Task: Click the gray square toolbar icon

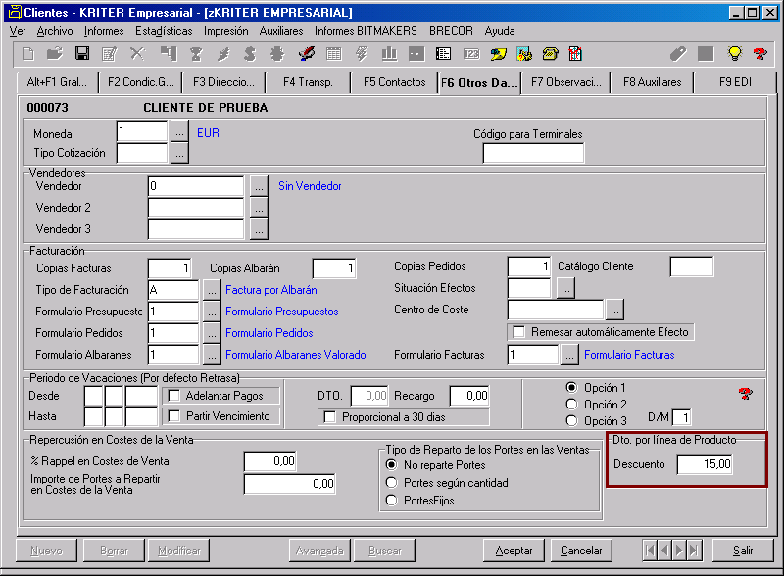Action: click(706, 54)
